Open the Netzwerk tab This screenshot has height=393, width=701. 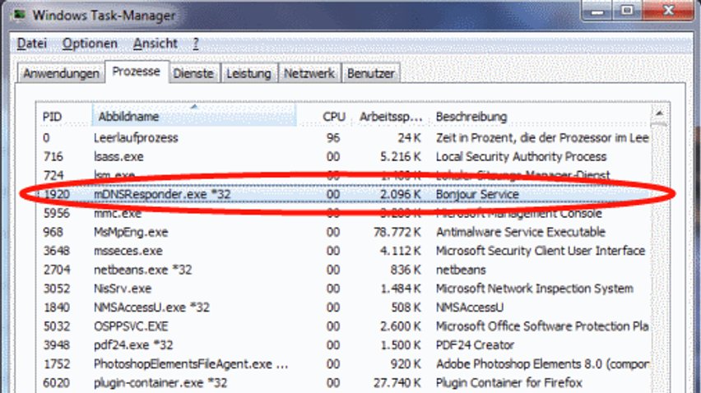click(309, 73)
